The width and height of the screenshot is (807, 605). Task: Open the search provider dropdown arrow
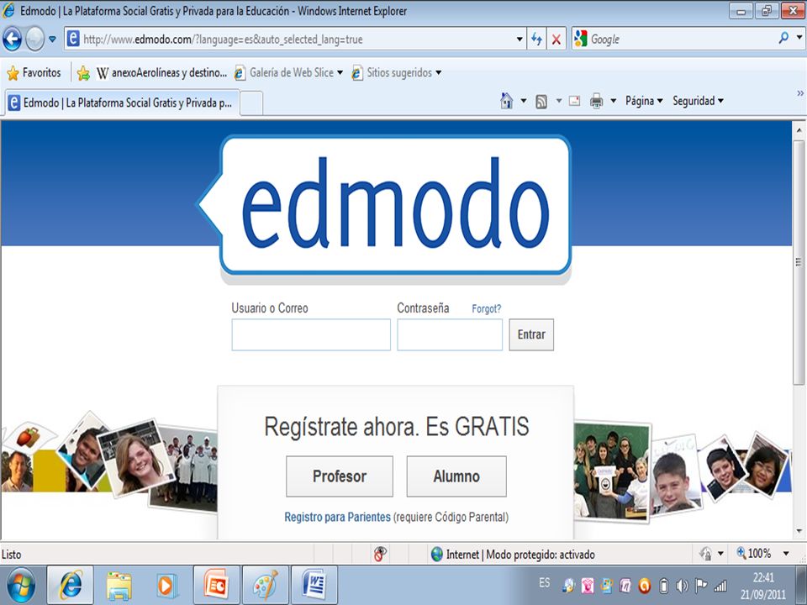(799, 38)
